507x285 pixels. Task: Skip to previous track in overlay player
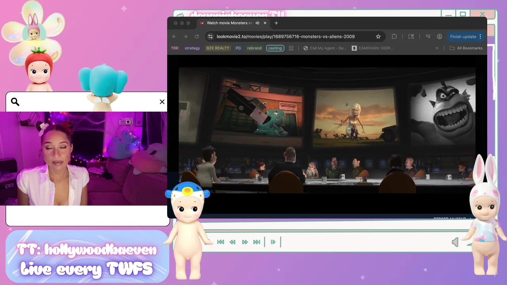(x=221, y=242)
